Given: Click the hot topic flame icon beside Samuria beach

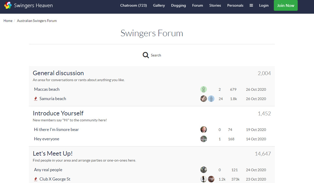Looking at the screenshot, I should click(36, 99).
